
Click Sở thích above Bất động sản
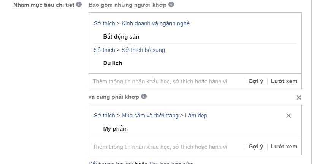tap(104, 23)
